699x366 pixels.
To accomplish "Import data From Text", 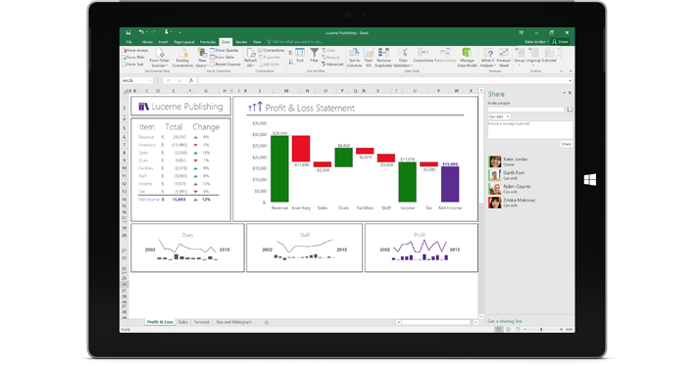I will pos(133,65).
